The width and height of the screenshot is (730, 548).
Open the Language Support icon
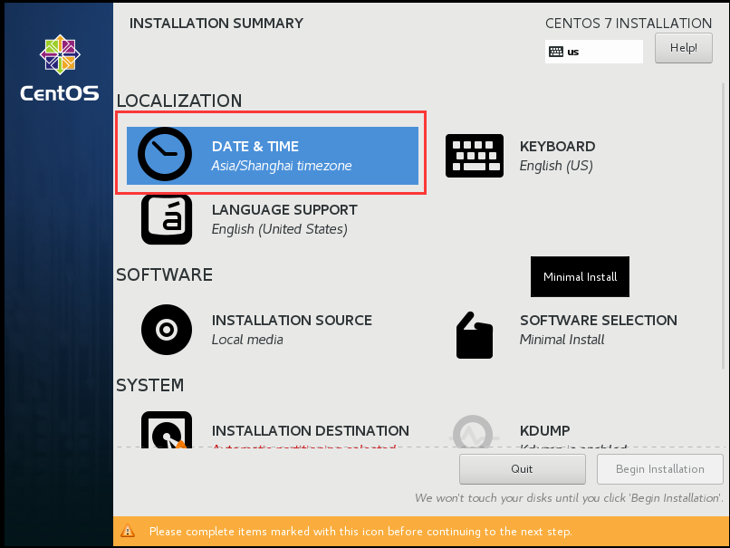[167, 219]
